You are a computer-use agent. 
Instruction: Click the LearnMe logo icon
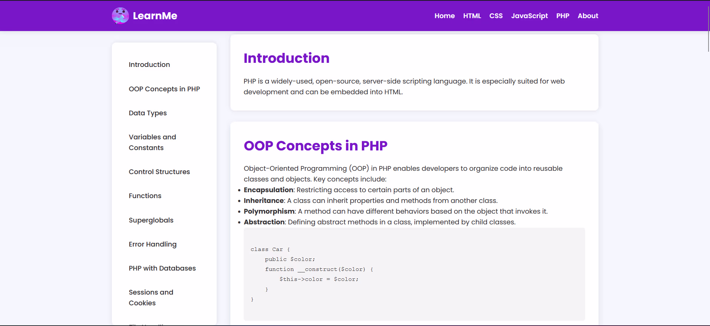pyautogui.click(x=120, y=16)
